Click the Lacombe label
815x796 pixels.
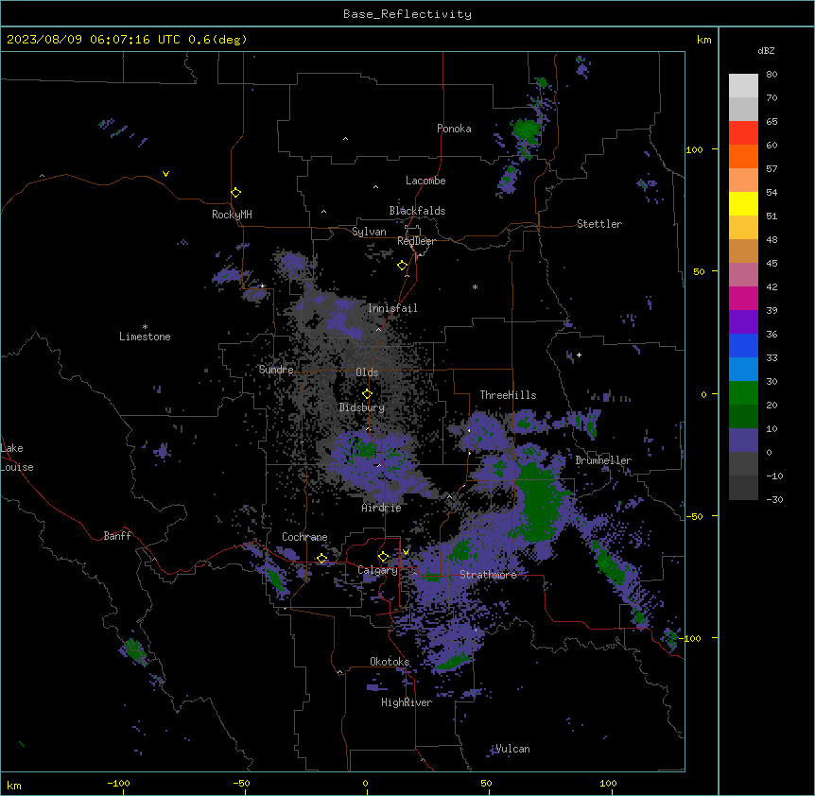425,181
